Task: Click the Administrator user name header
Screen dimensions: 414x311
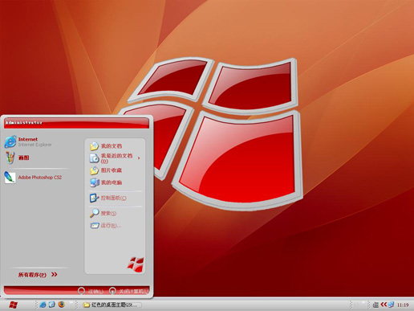Action: pyautogui.click(x=24, y=123)
